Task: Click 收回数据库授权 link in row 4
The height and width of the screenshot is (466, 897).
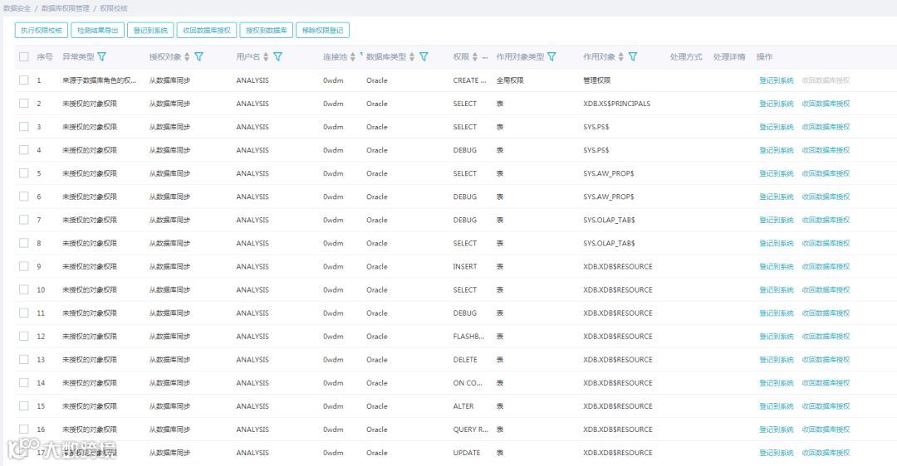Action: coord(826,150)
